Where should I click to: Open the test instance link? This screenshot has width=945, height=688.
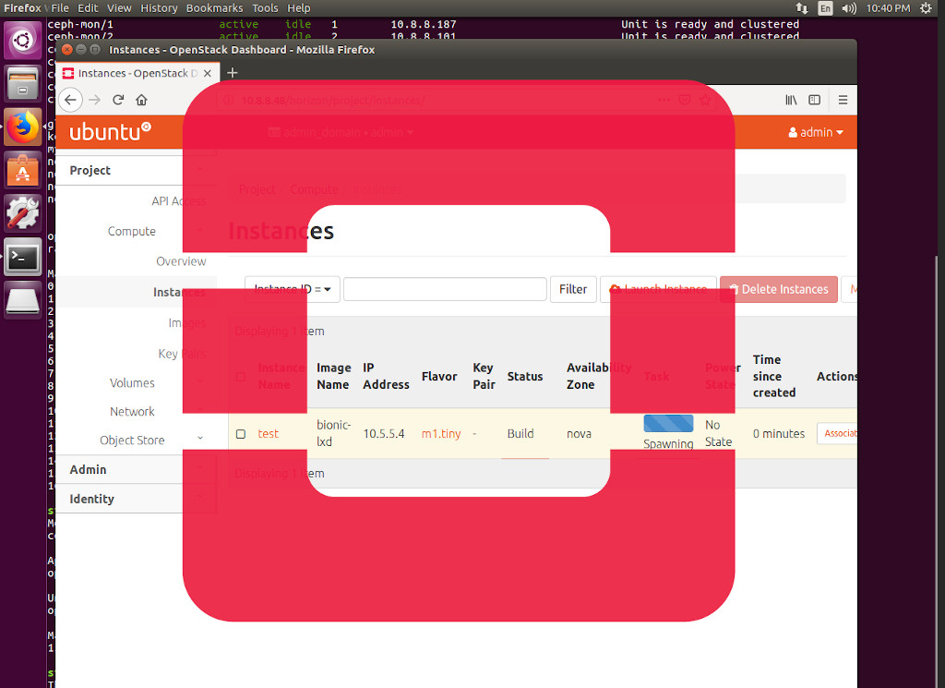pos(269,433)
